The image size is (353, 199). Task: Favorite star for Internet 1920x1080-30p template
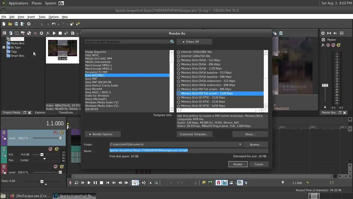tap(179, 52)
